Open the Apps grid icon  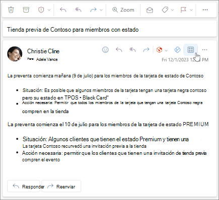click(191, 50)
